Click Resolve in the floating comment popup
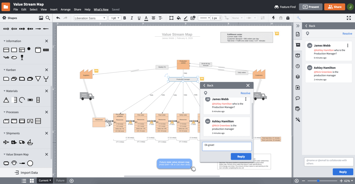 point(245,93)
